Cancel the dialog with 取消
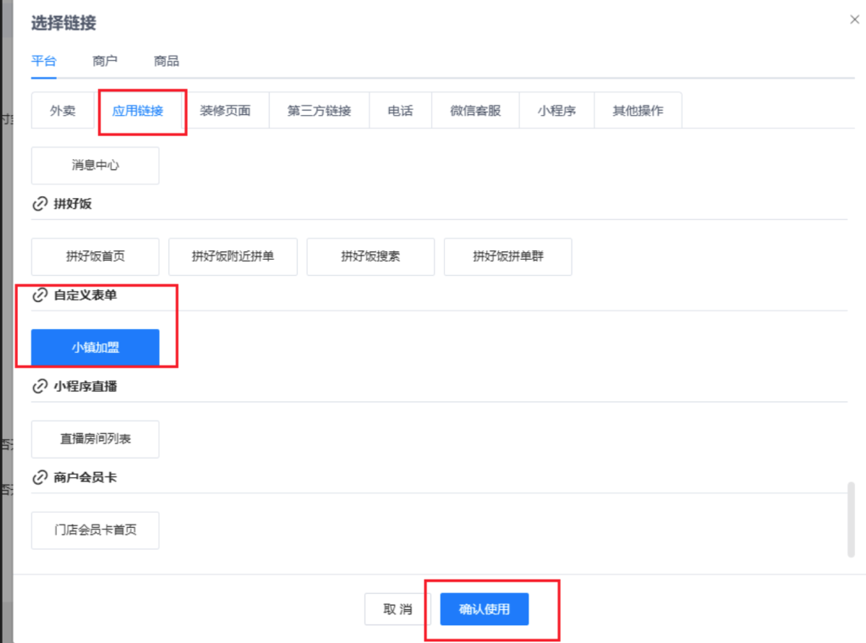866x643 pixels. point(397,609)
